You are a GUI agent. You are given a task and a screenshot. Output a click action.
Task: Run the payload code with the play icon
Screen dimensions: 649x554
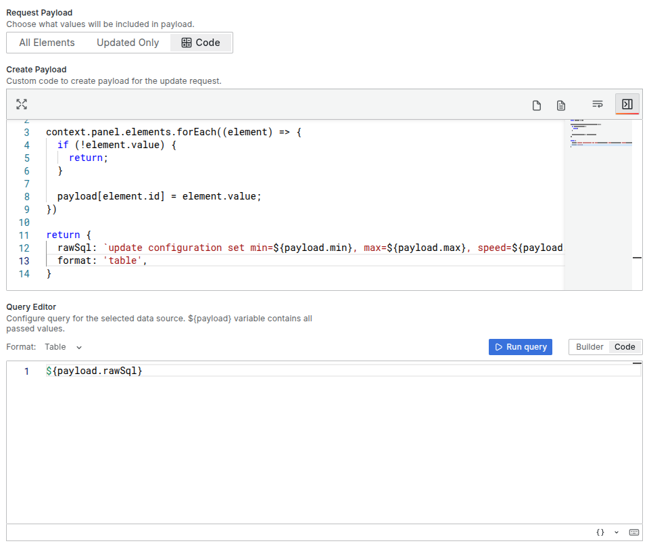(x=627, y=105)
